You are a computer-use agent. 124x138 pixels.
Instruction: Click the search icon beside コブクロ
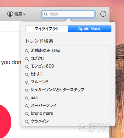[x=27, y=59]
